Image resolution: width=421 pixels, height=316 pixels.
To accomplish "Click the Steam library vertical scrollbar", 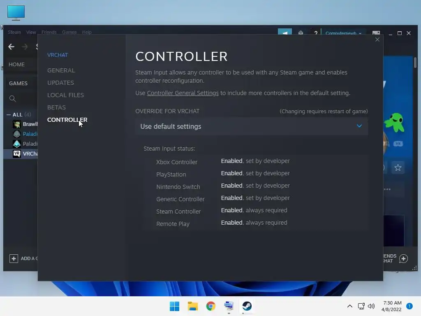I will tap(415, 63).
